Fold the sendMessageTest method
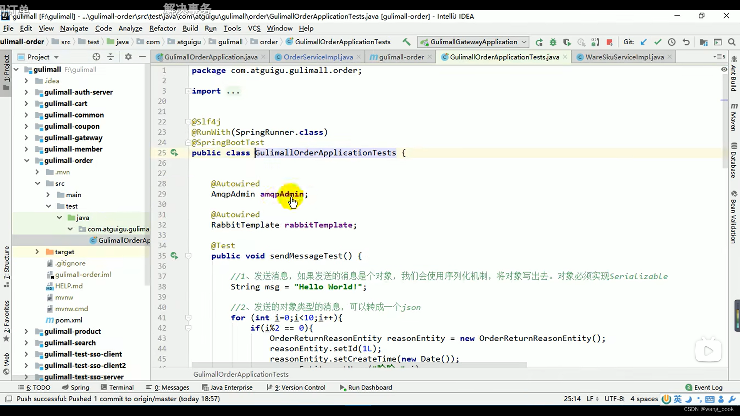 (x=188, y=256)
